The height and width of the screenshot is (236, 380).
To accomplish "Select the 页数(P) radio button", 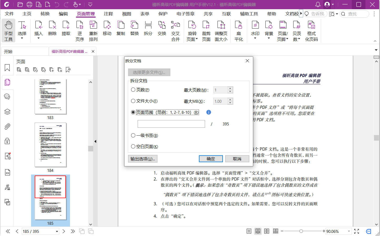I will pyautogui.click(x=133, y=90).
